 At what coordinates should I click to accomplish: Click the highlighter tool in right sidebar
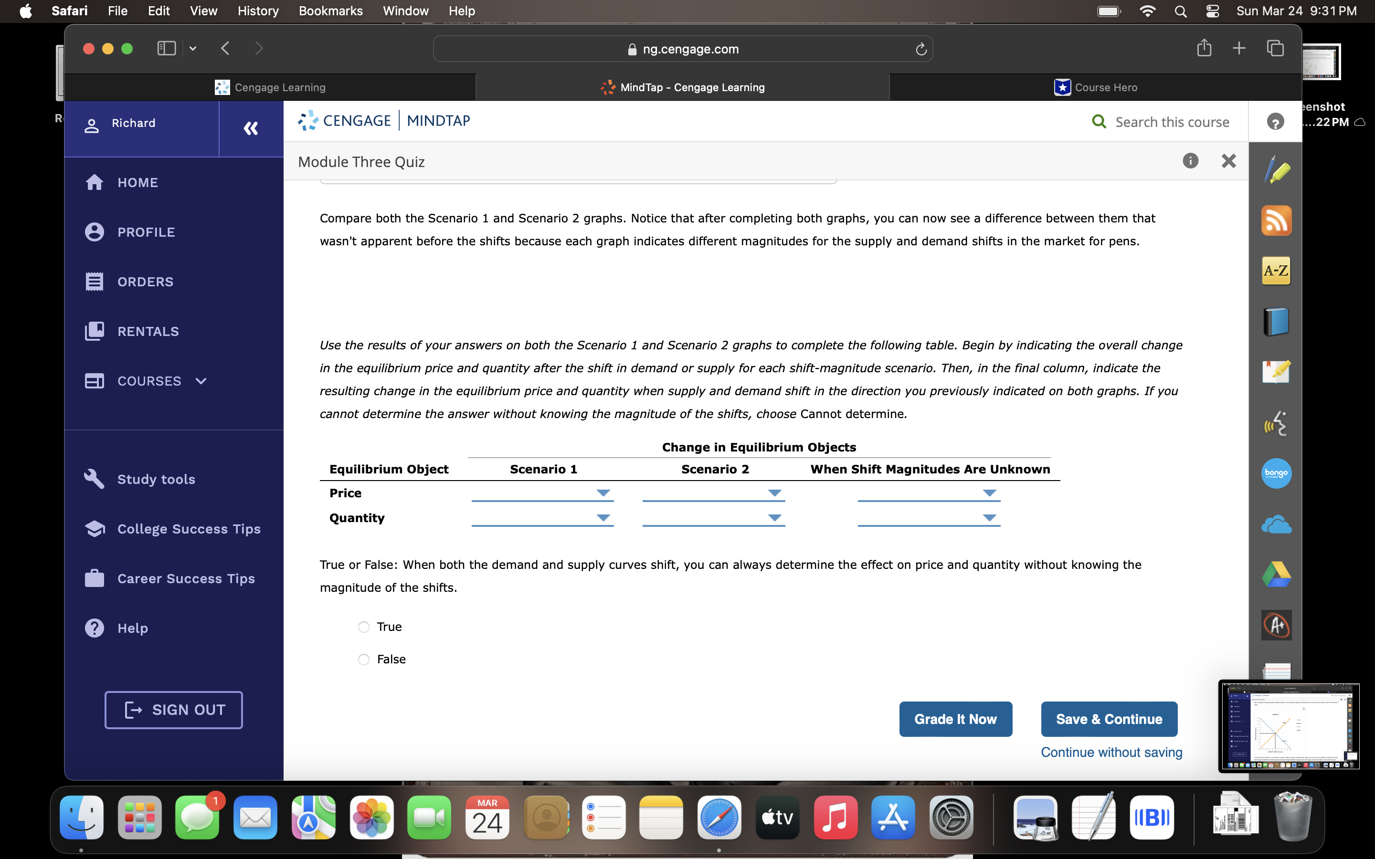point(1276,170)
